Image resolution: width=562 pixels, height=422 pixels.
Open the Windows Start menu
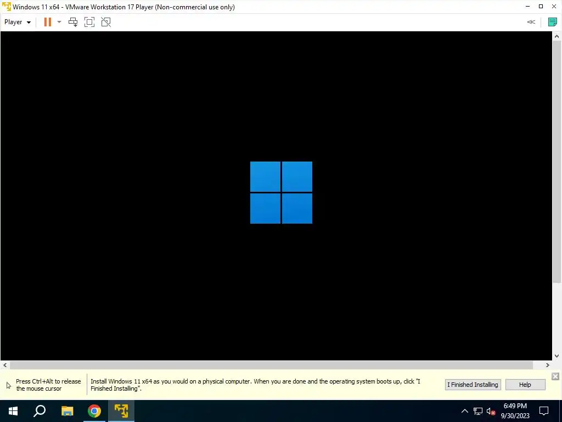tap(13, 411)
